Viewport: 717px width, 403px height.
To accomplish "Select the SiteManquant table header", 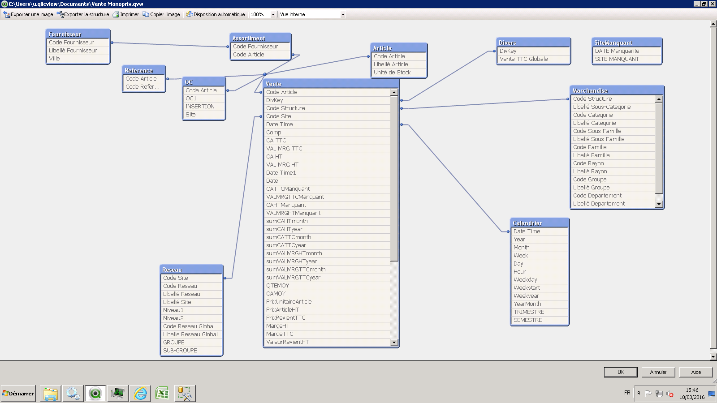I will [626, 43].
